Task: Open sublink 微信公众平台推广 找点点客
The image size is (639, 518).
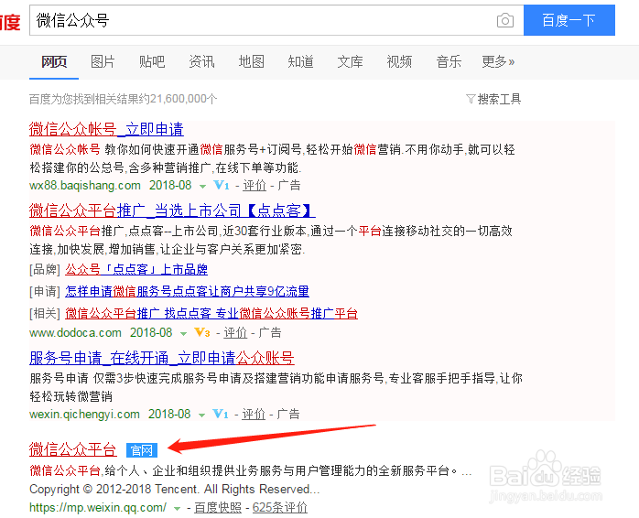Action: (x=211, y=313)
